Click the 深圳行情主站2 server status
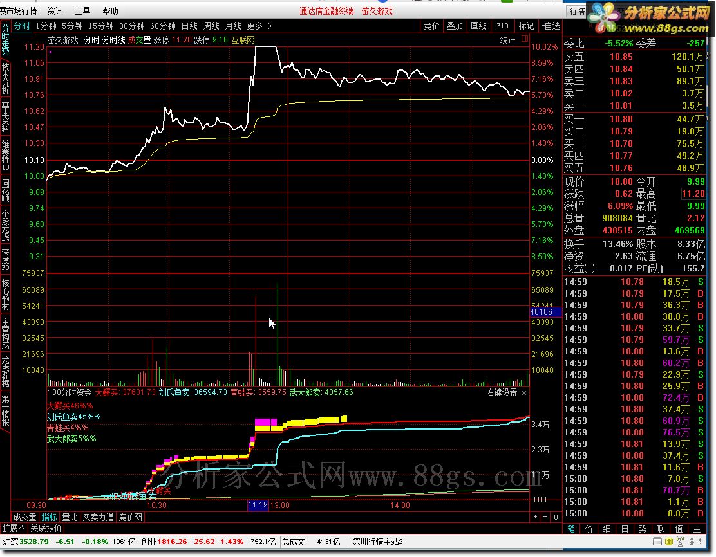This screenshot has width=716, height=557. 377,542
